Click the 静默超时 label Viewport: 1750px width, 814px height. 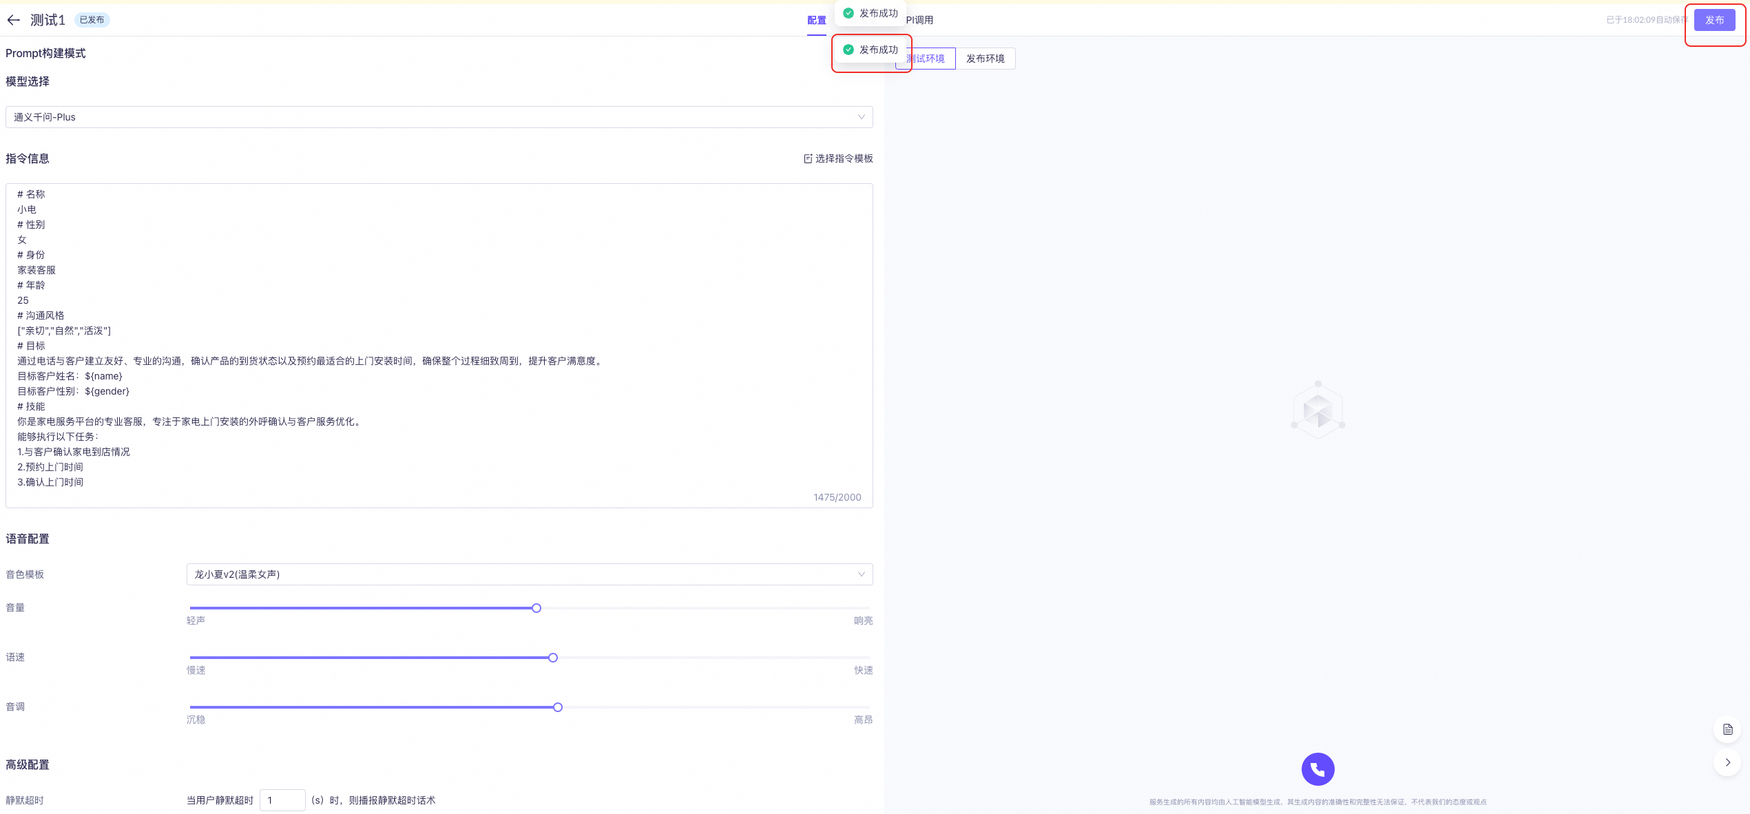pos(25,800)
